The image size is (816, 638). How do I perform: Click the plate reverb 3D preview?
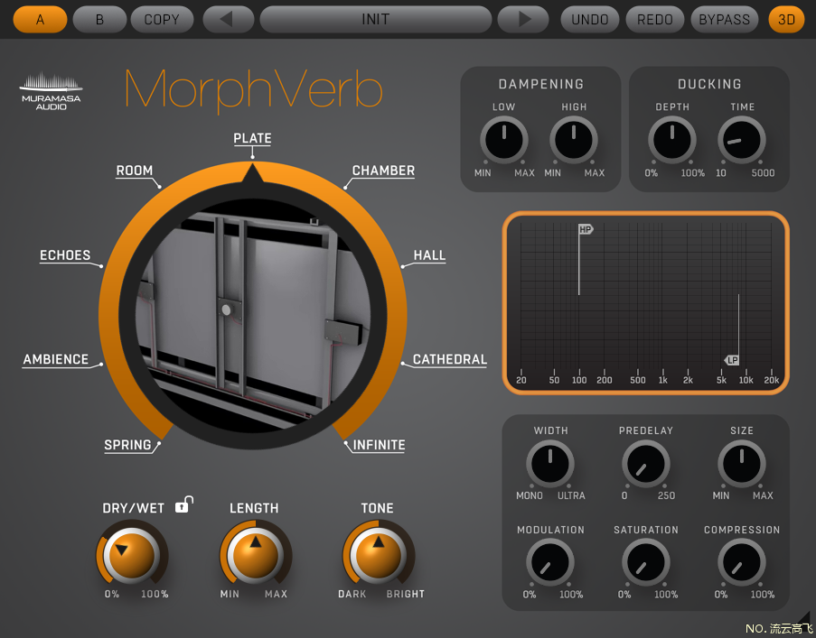click(x=253, y=317)
